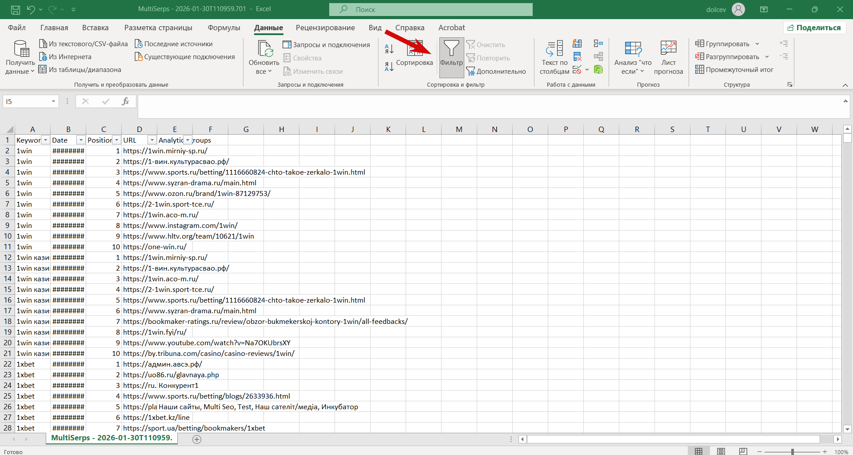
Task: Click the Лист прогноза button
Action: tap(668, 58)
